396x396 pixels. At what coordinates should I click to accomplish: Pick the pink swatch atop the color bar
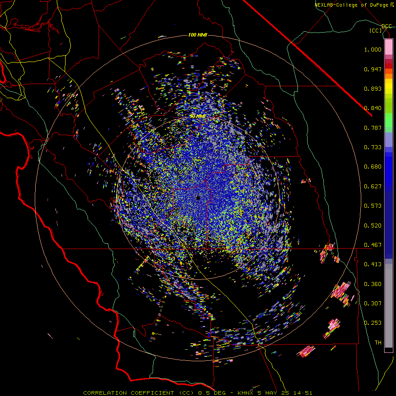(389, 47)
